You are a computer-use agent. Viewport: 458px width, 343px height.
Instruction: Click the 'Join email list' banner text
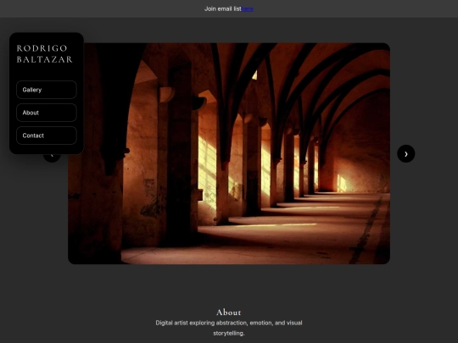tap(223, 8)
